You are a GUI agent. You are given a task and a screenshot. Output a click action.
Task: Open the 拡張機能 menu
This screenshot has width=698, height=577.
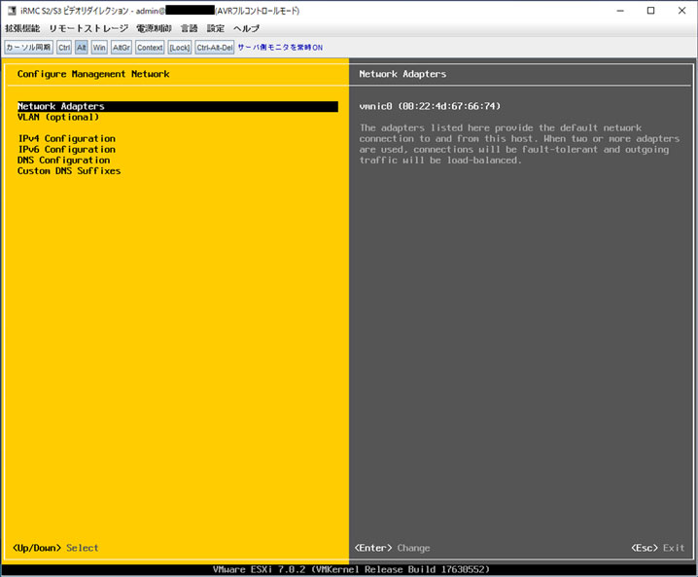pyautogui.click(x=22, y=28)
